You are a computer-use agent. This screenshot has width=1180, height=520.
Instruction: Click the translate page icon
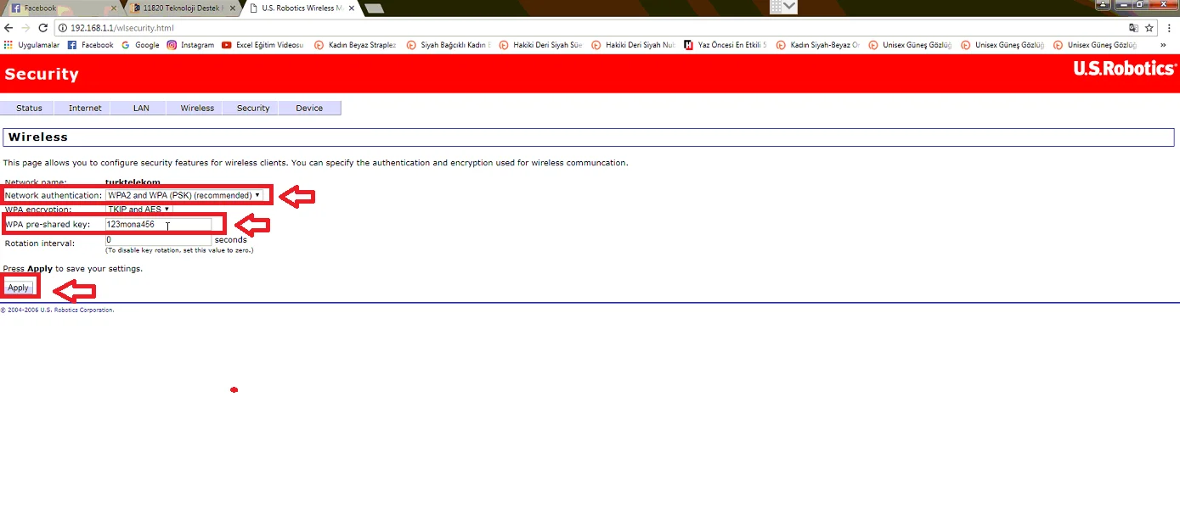coord(1133,28)
